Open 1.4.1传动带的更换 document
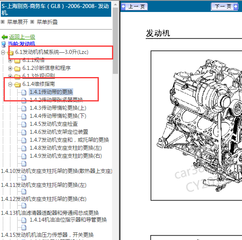Image resolution: width=242 pixels, height=240 pixels. point(51,92)
